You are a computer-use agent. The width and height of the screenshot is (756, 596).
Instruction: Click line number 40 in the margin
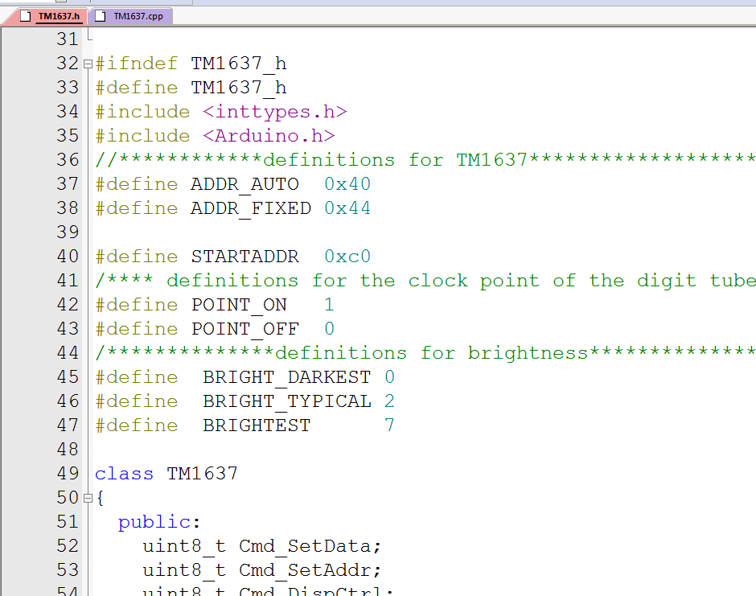(67, 256)
